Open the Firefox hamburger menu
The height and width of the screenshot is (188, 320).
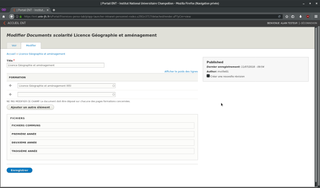316,16
